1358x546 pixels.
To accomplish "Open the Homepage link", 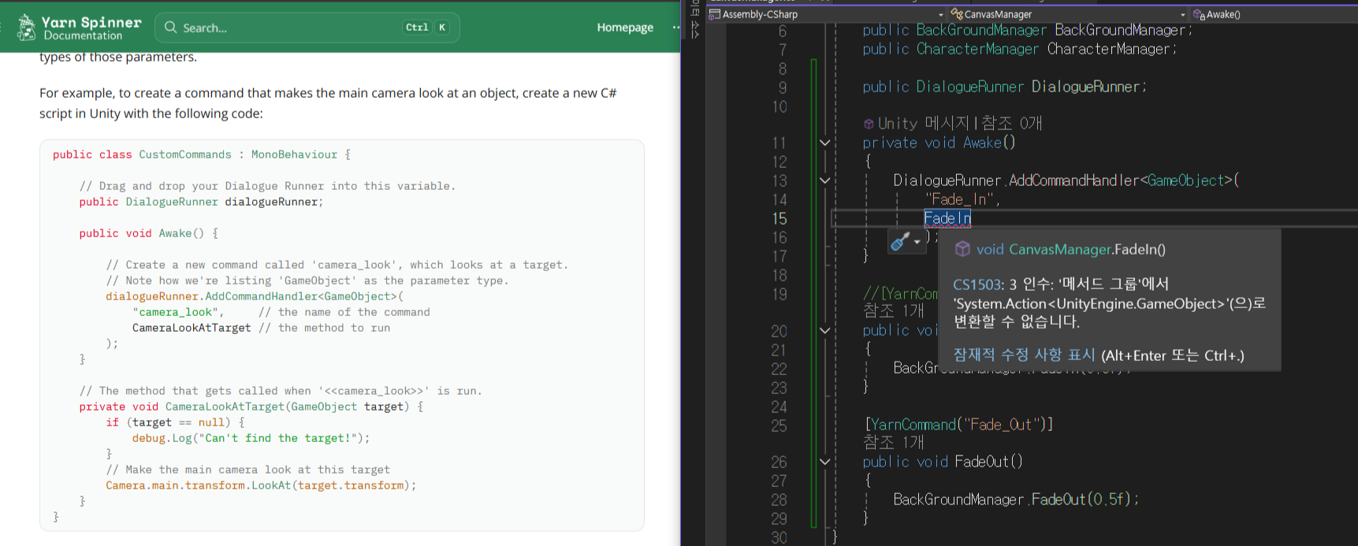I will point(625,28).
